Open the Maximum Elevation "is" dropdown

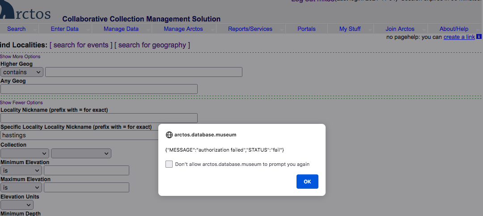coord(21,187)
